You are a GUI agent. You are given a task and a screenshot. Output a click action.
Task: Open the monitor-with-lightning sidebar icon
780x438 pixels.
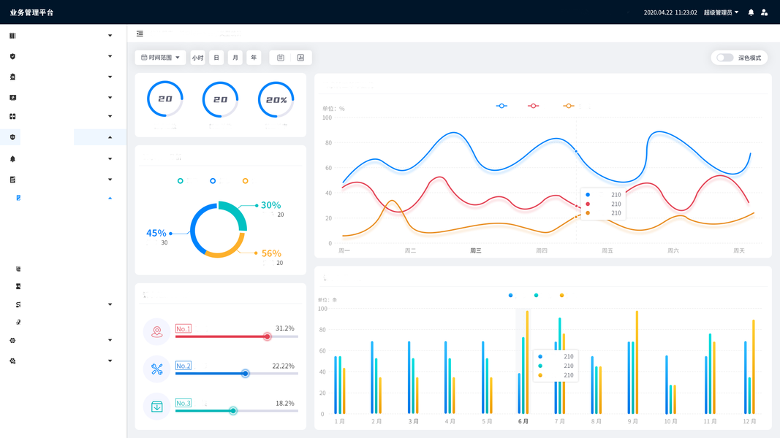[12, 97]
